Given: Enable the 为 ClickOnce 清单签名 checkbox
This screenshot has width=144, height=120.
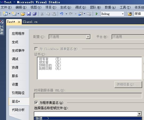Looking at the screenshot, I should (36, 49).
